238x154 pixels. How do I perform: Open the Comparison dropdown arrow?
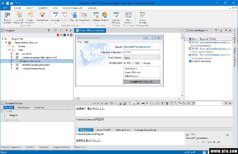click(x=42, y=23)
